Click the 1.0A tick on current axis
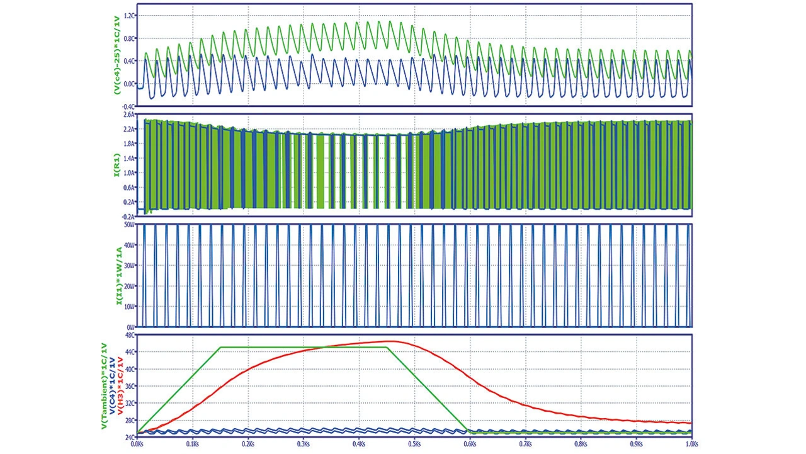Screen dimensions: 806x454 tap(129, 173)
